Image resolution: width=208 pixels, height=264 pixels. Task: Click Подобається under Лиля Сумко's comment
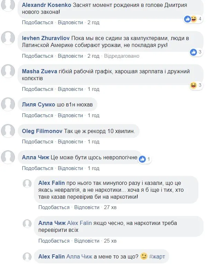point(37,115)
